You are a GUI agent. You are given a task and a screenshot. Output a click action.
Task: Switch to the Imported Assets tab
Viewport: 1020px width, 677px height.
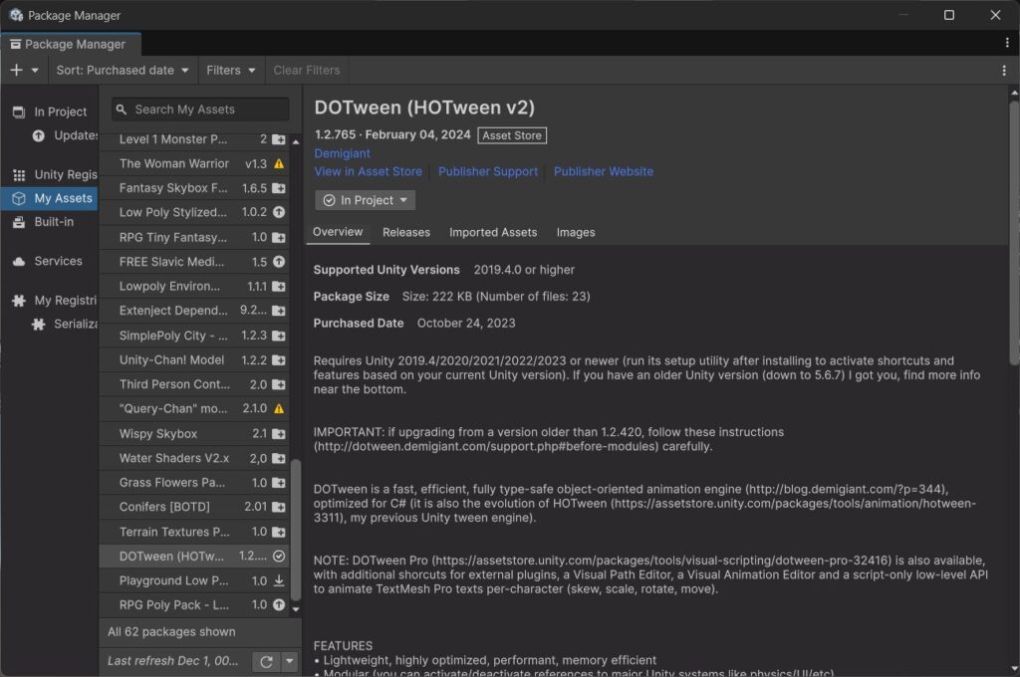pyautogui.click(x=493, y=232)
